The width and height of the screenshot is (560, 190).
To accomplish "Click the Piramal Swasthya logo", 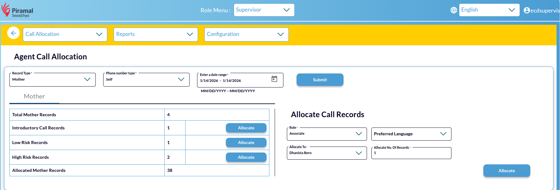I will 18,10.
